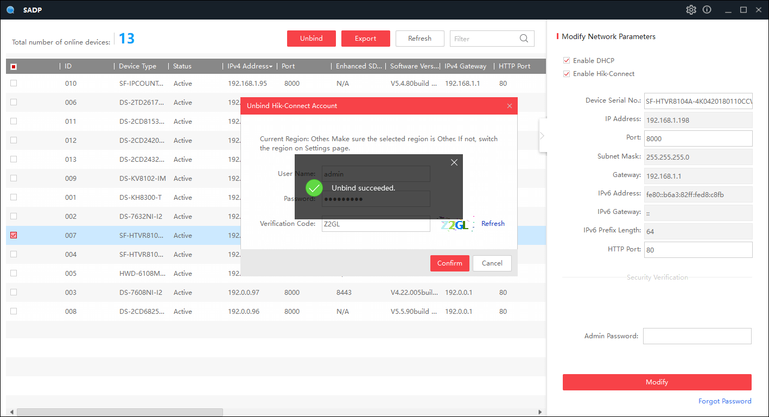Image resolution: width=769 pixels, height=417 pixels.
Task: Click the HTTP Port field showing 80
Action: pos(698,250)
